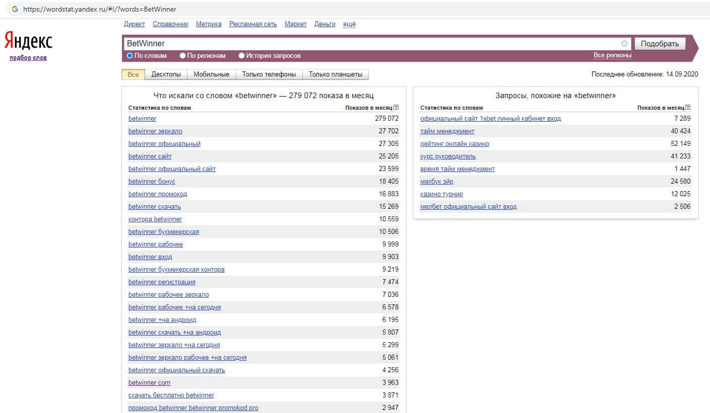Select the "История запросов" radio button
Viewport: 710px width, 413px height.
(242, 56)
